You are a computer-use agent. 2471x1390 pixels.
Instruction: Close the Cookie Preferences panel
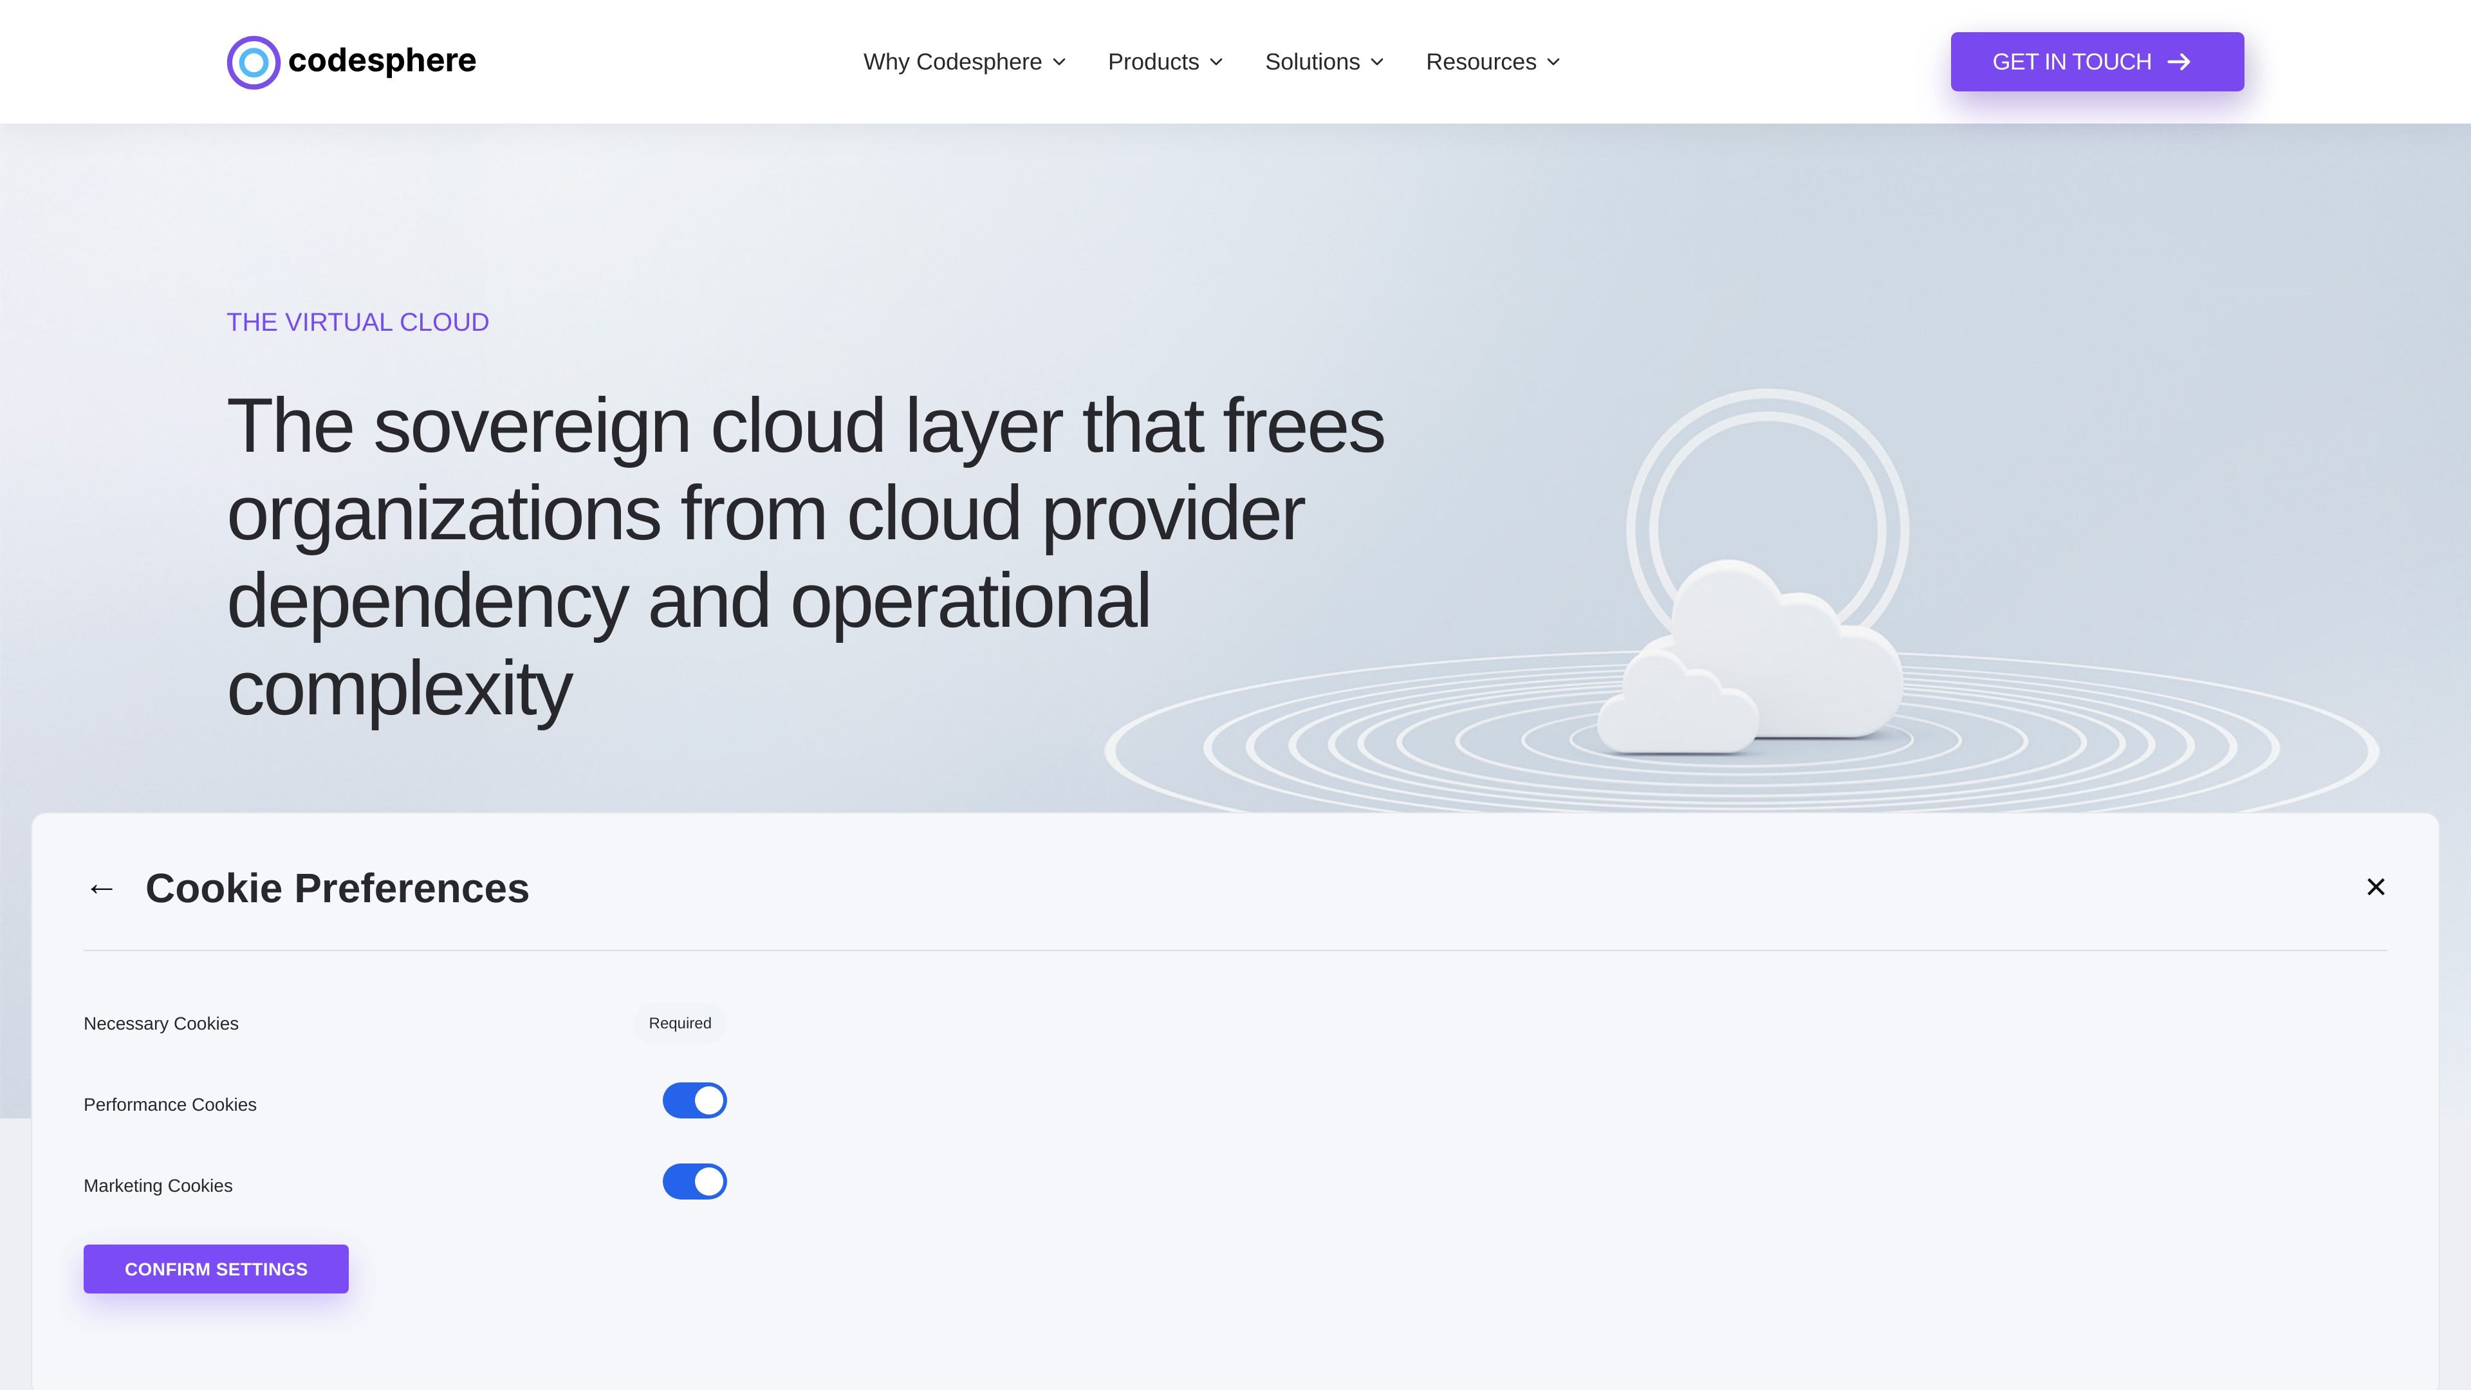(x=2375, y=886)
